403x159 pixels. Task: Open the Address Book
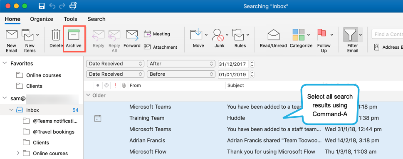[x=388, y=47]
